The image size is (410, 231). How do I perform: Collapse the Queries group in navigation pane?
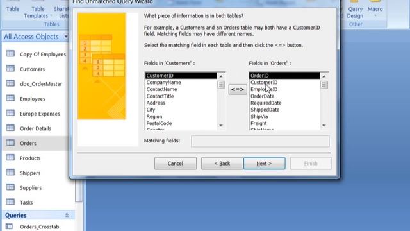(67, 216)
